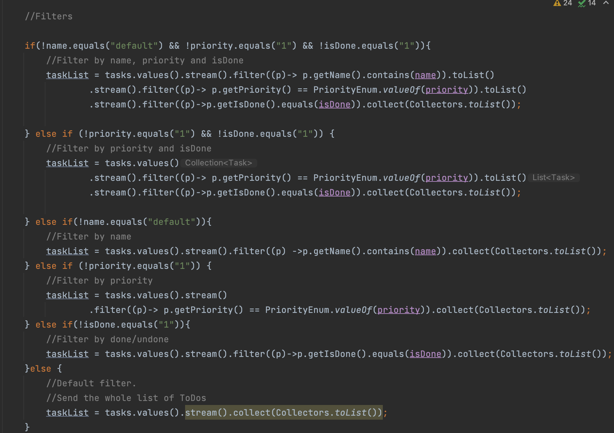This screenshot has height=433, width=614.
Task: Click the highlighted stream().collect(Collectors.toList()) code
Action: tap(284, 413)
